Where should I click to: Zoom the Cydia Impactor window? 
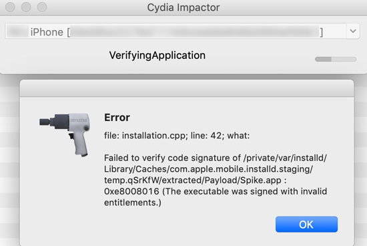point(42,7)
